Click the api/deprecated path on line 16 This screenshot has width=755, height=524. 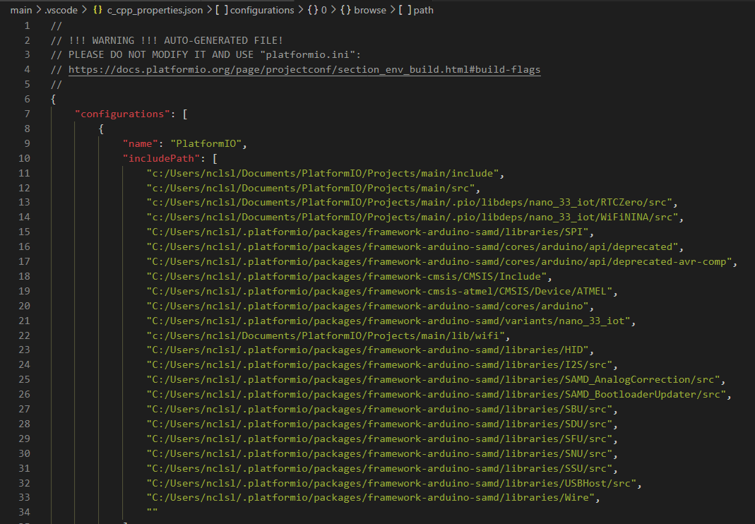pos(412,246)
